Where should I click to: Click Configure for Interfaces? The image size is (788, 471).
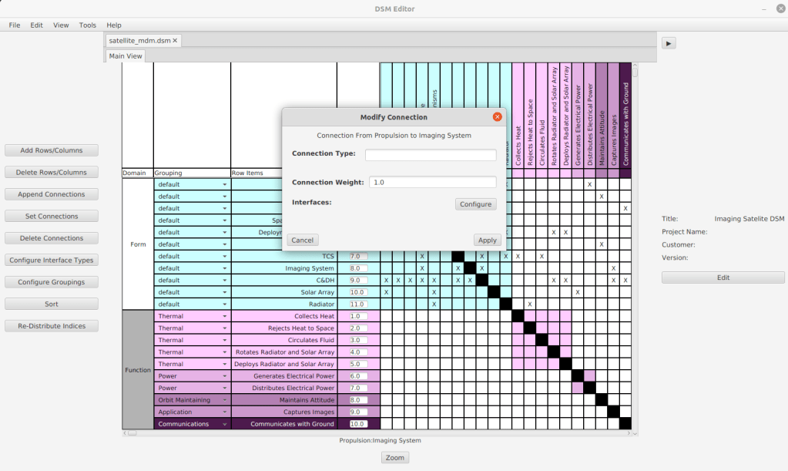coord(475,204)
